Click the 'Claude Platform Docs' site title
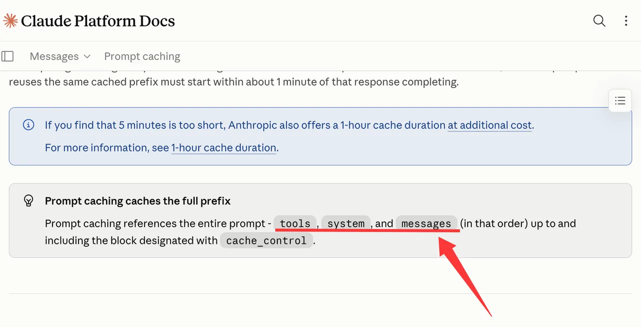 click(x=98, y=21)
